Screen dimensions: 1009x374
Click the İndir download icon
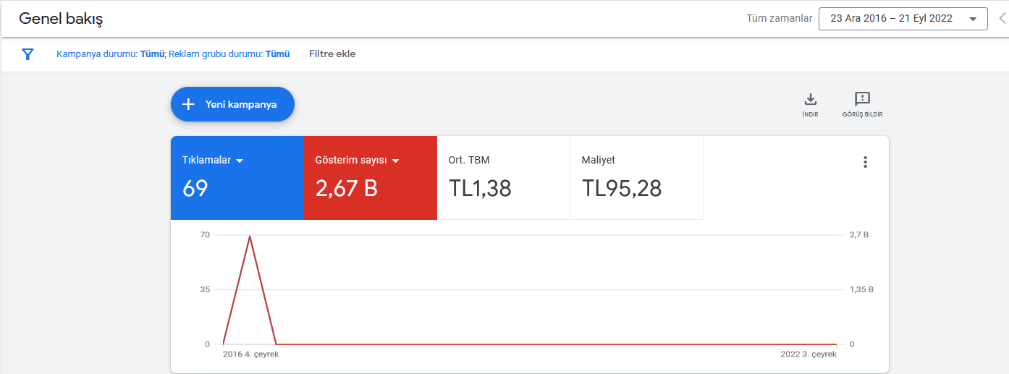click(811, 99)
